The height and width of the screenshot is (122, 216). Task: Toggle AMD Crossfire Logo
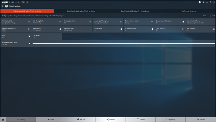tap(152, 29)
